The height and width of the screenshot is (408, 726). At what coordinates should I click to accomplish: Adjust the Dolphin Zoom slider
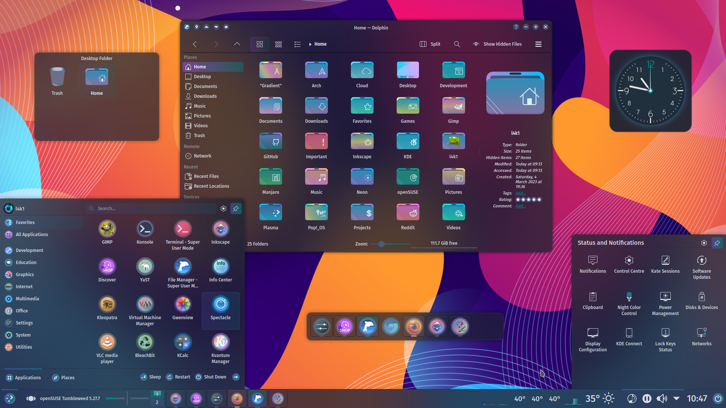coord(389,244)
